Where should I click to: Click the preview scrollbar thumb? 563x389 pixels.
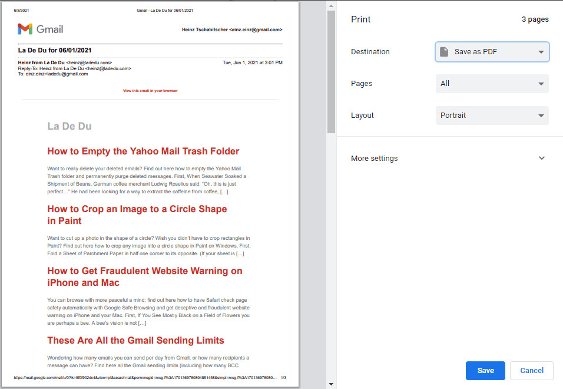click(331, 72)
